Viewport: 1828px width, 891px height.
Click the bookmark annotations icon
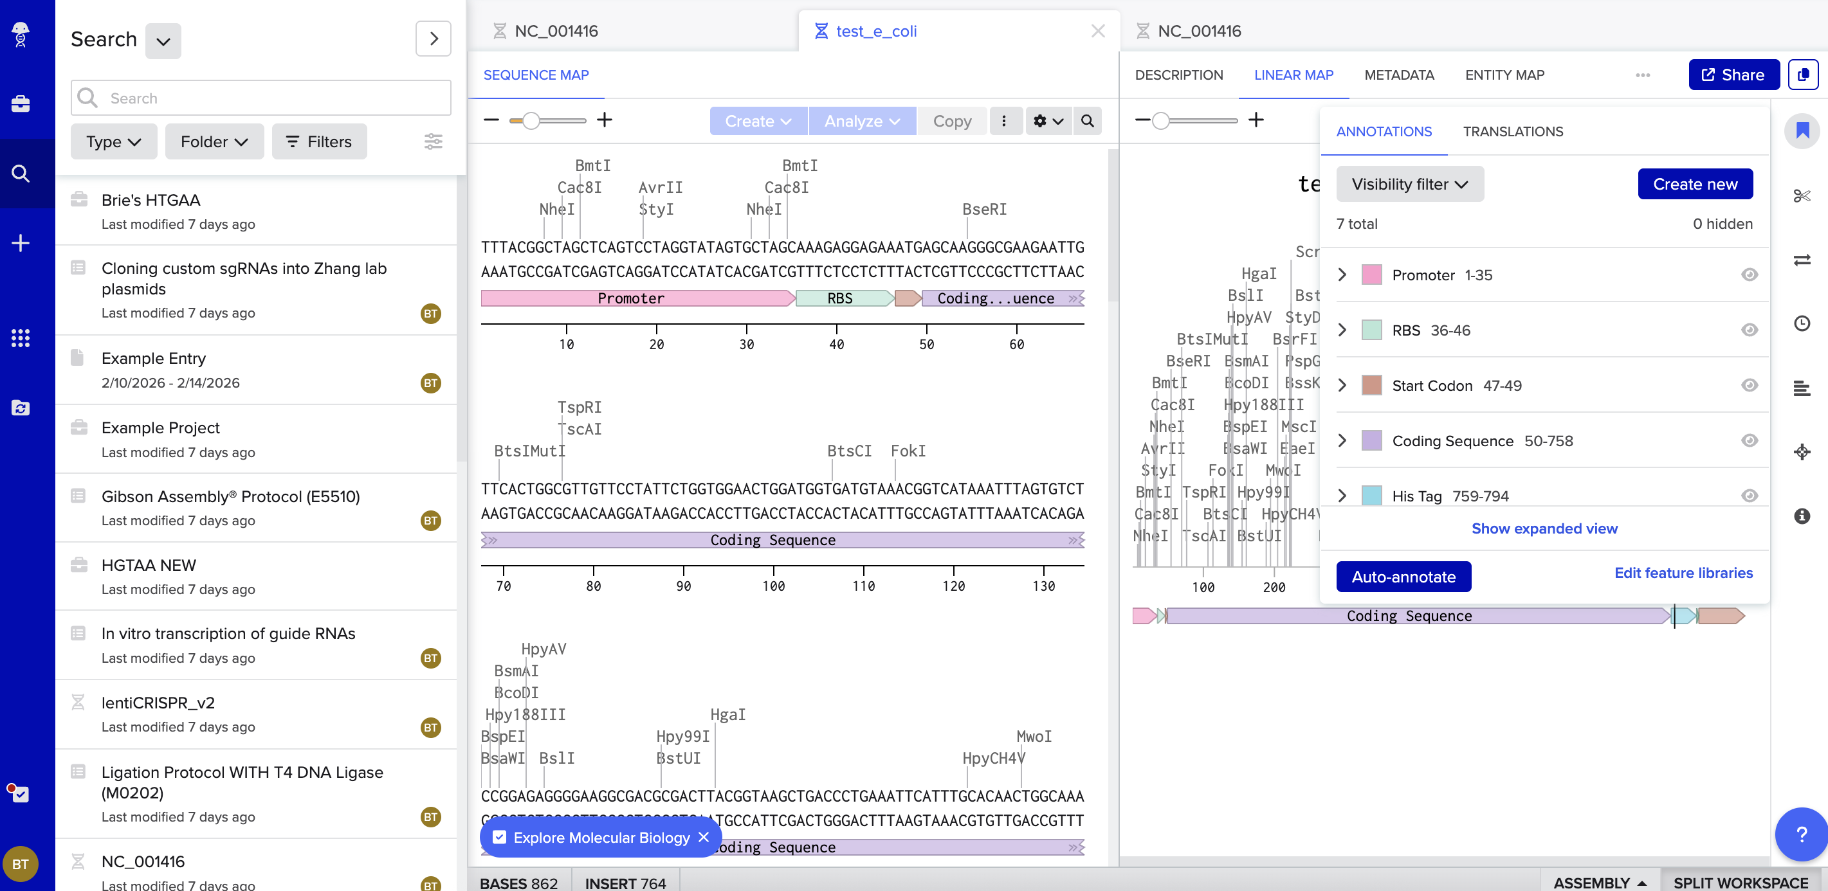click(x=1801, y=130)
